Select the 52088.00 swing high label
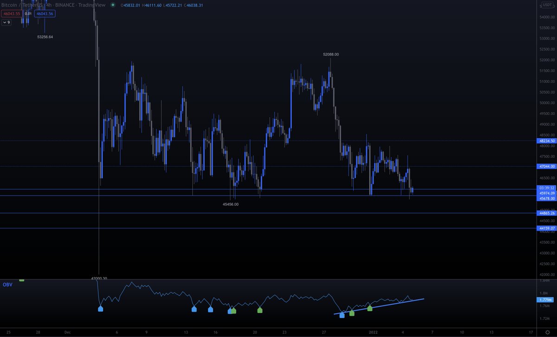 point(330,54)
